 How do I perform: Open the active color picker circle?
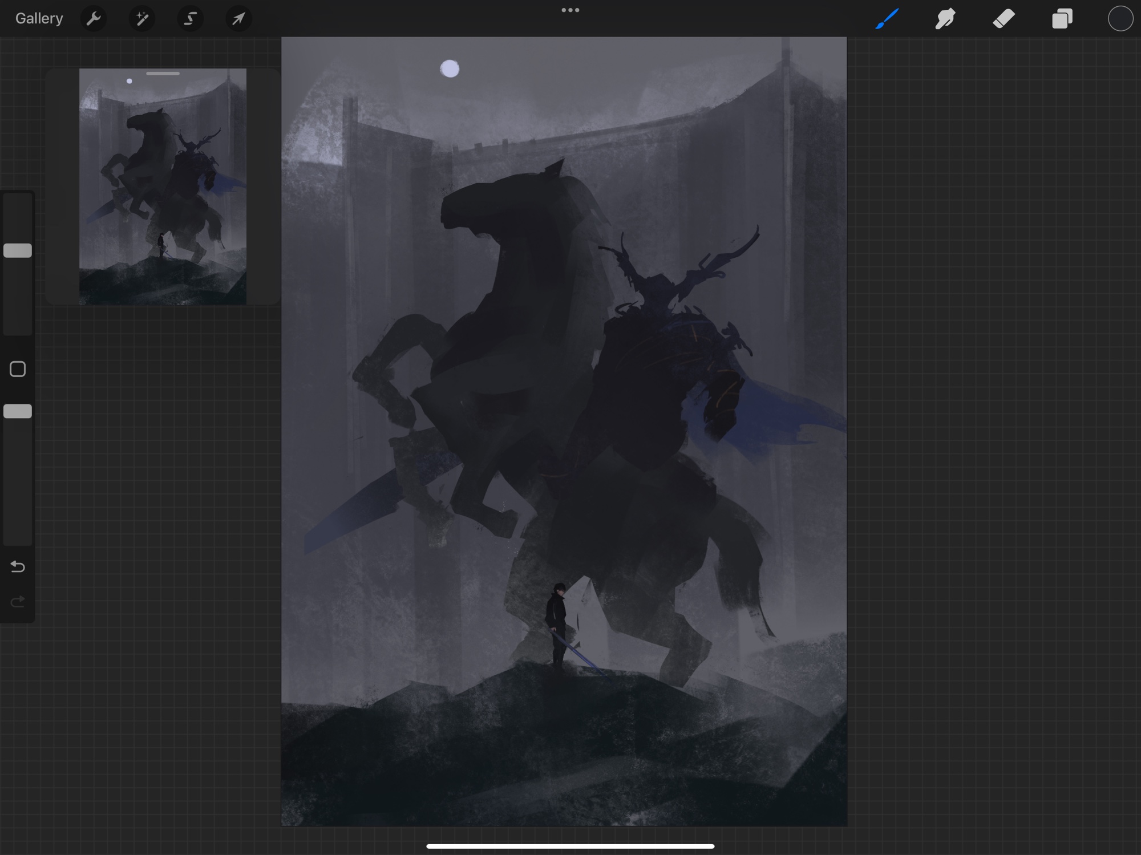coord(1120,19)
